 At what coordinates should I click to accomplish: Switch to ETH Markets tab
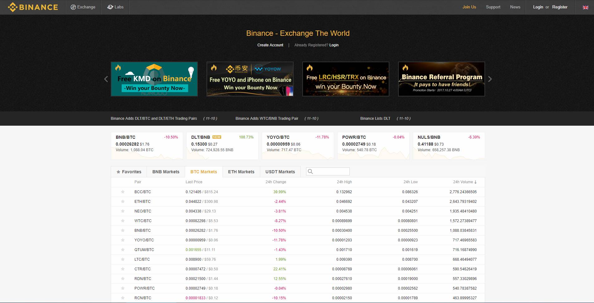[x=241, y=172]
